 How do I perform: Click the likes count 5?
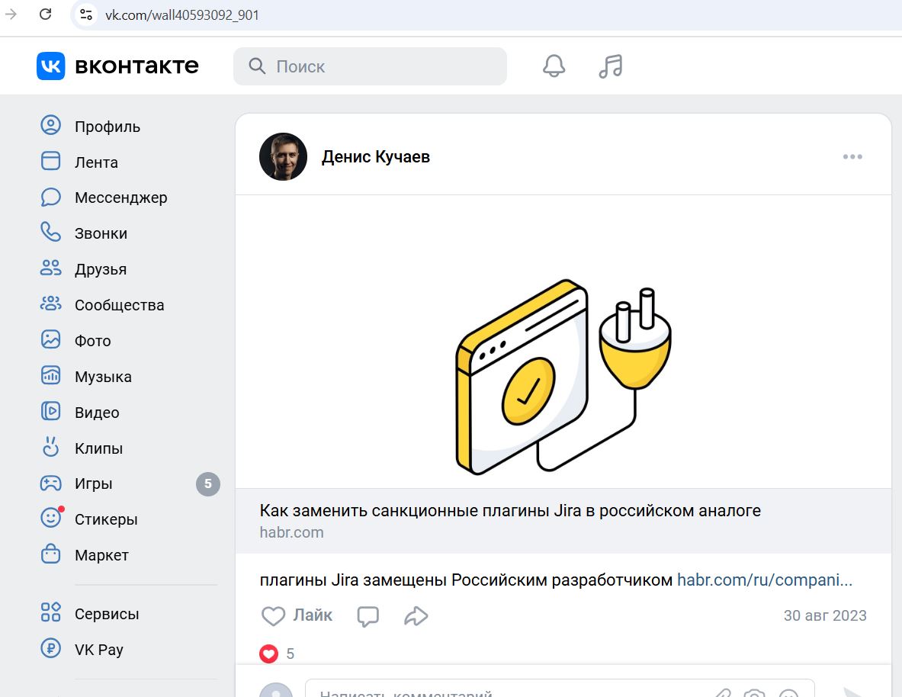pos(291,654)
